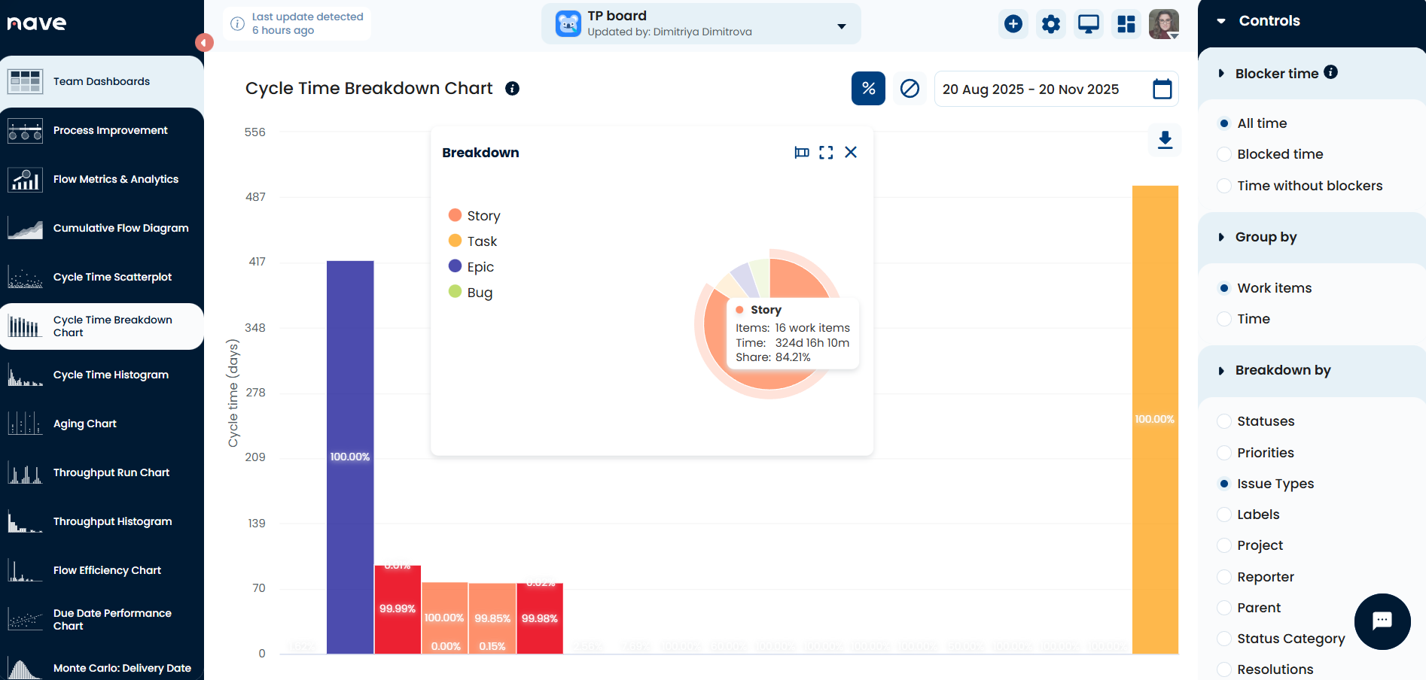
Task: Collapse the Controls panel header
Action: [x=1221, y=21]
